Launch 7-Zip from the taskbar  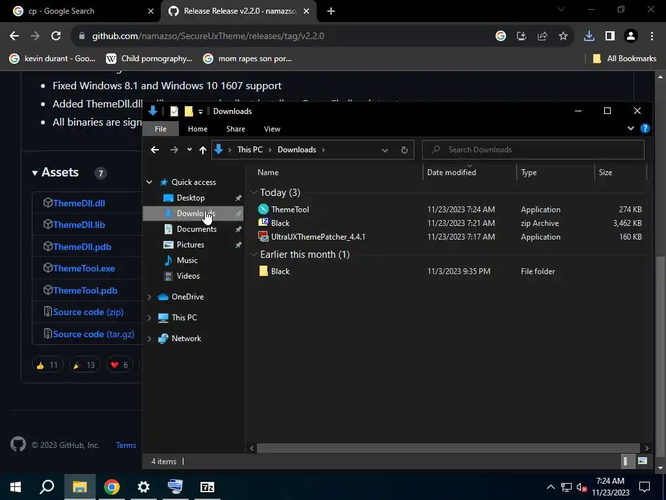coord(207,487)
